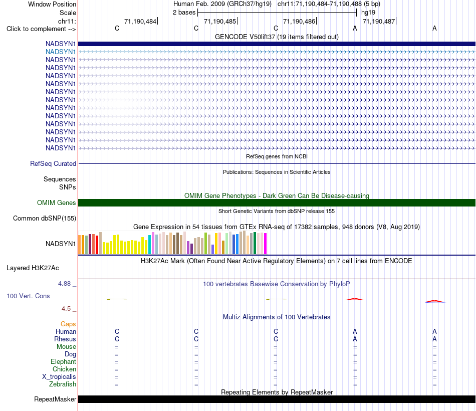Click the -4.5 PhyloP lower limit value

pyautogui.click(x=65, y=309)
